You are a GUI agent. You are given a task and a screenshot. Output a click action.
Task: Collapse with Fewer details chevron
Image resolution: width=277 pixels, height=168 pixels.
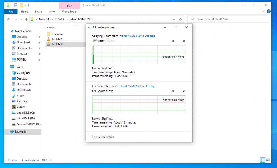[x=94, y=137]
